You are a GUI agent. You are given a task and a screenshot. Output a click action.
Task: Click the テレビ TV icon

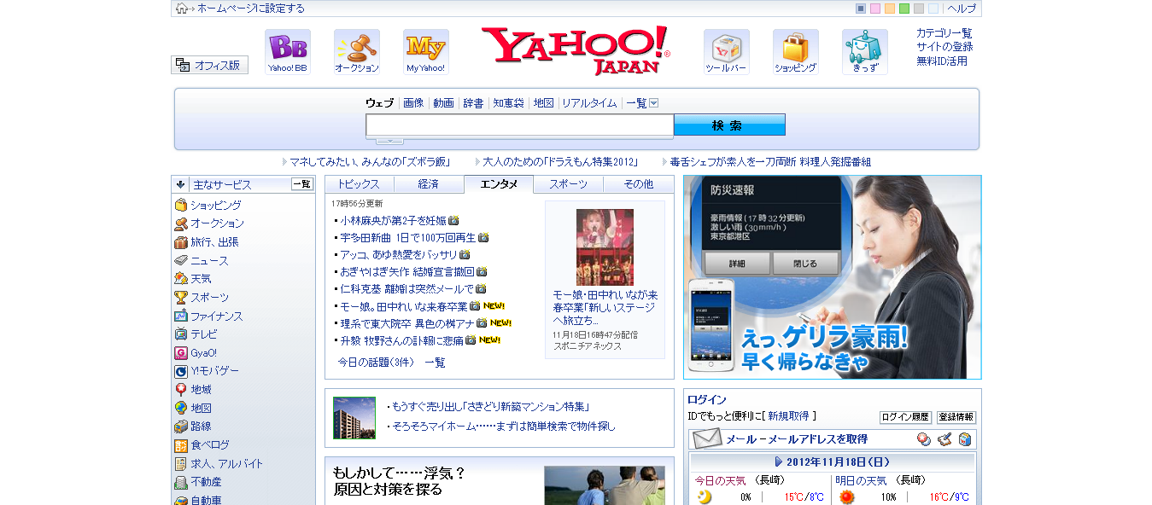point(181,334)
